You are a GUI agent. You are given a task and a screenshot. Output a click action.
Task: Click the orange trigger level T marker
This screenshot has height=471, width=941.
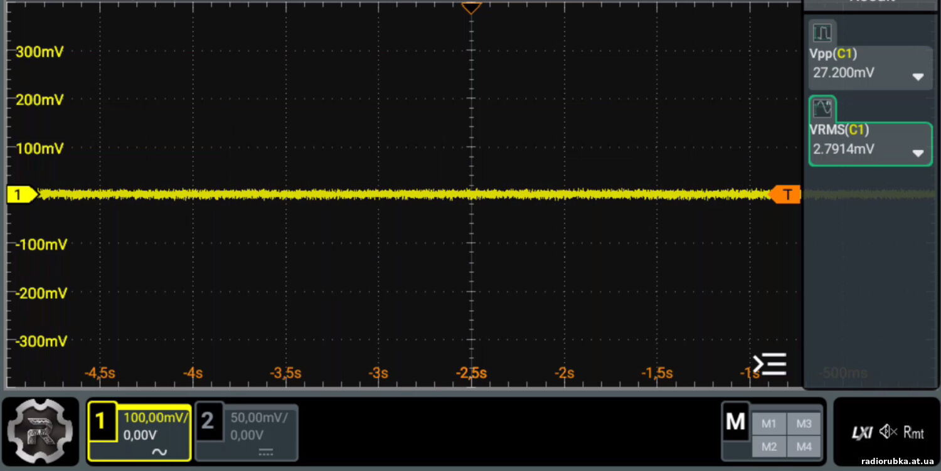(x=786, y=194)
